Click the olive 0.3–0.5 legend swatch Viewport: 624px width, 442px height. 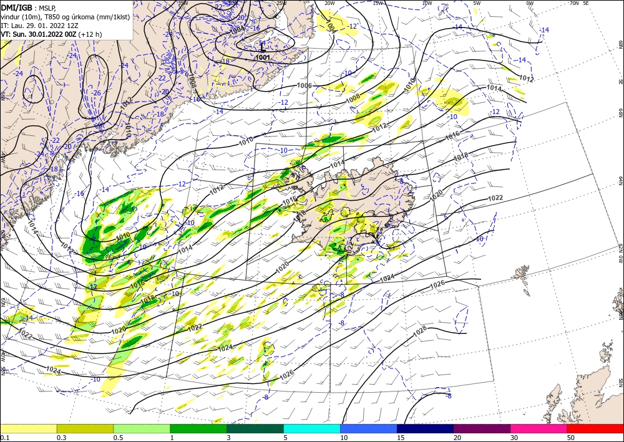[x=85, y=428]
